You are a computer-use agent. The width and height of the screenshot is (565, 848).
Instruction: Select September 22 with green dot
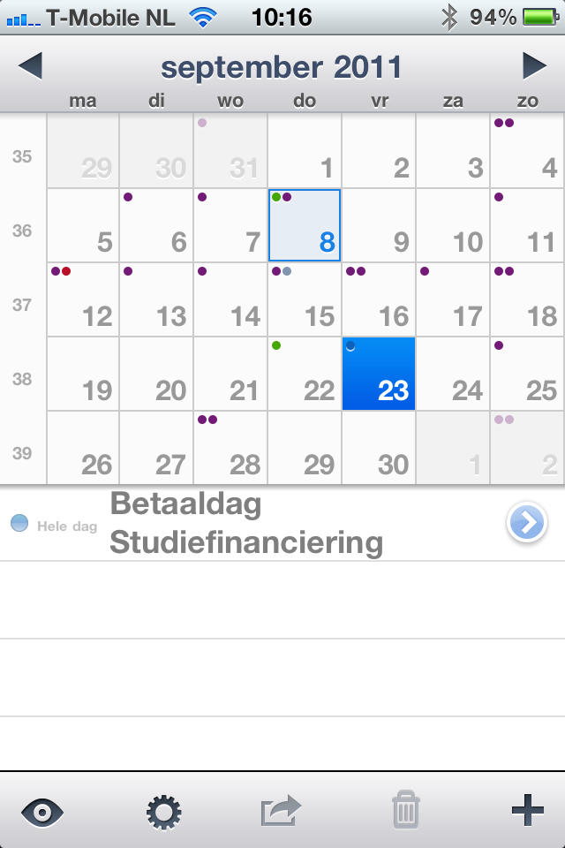coord(305,374)
